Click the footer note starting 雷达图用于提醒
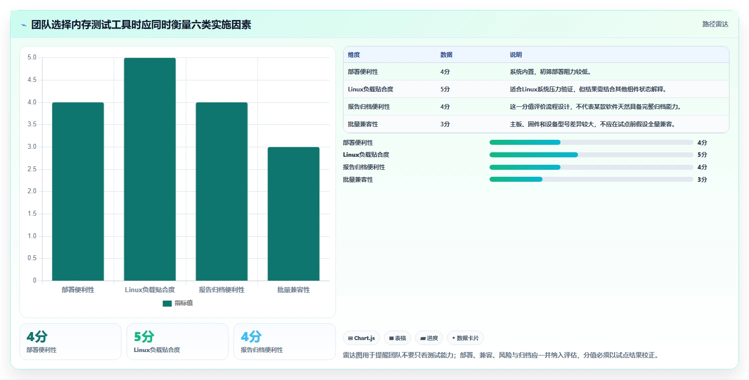749x380 pixels. point(501,356)
